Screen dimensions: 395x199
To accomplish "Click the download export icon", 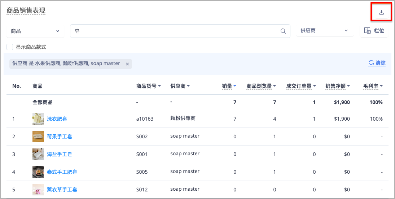I will [381, 12].
